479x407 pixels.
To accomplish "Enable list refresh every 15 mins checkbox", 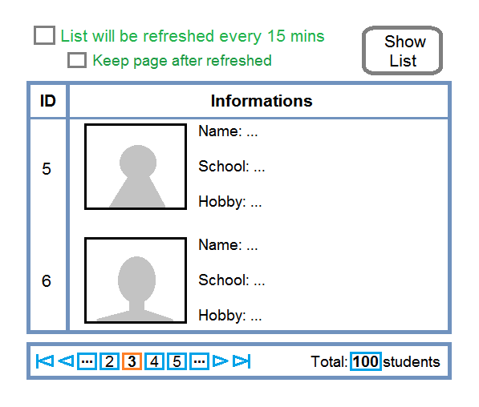I will [45, 35].
